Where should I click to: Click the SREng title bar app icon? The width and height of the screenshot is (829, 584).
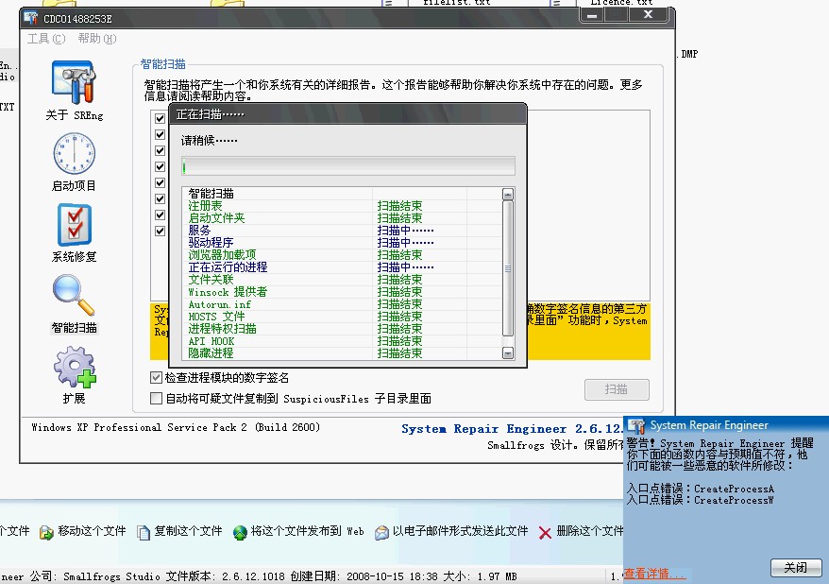[x=30, y=18]
